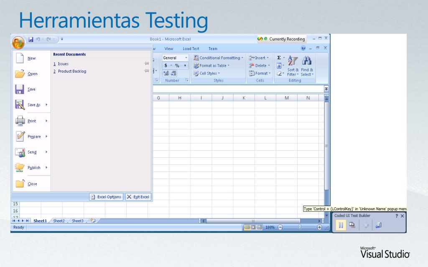Switch to the View ribbon tab
This screenshot has width=428, height=267.
pos(169,49)
